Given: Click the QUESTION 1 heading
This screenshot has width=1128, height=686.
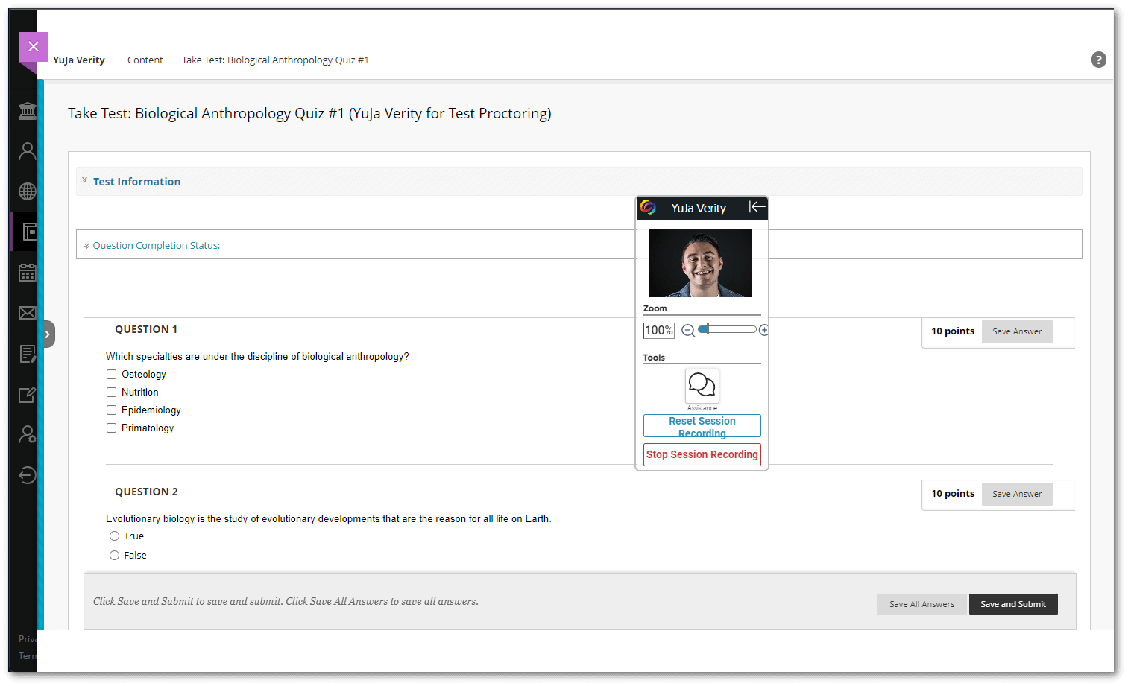Looking at the screenshot, I should click(x=146, y=329).
